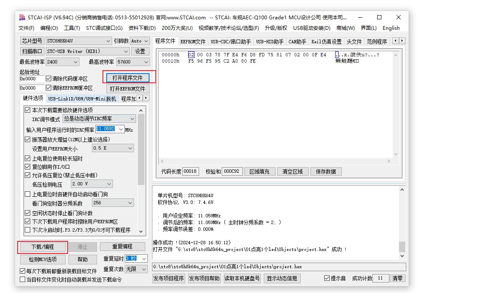Toggle 空闲状态时停止看门狗计数 checkbox
Viewport: 504px width, 293px height.
click(28, 213)
